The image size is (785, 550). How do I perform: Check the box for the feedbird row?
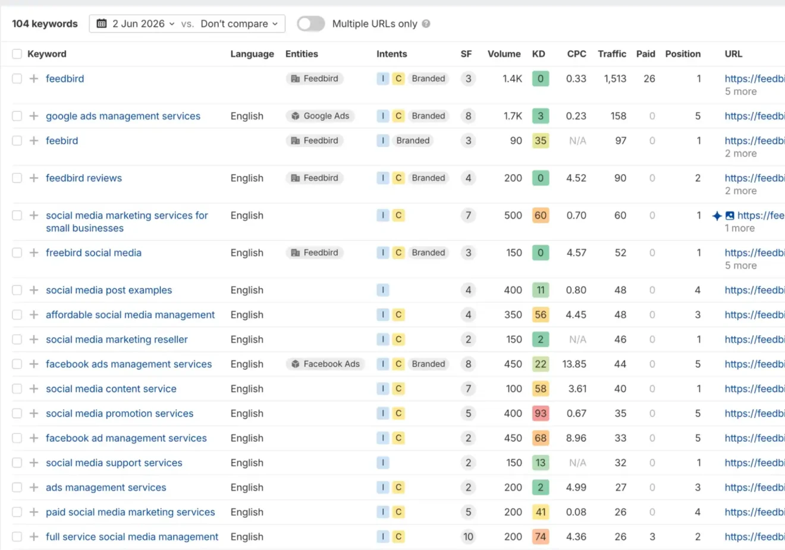[17, 78]
